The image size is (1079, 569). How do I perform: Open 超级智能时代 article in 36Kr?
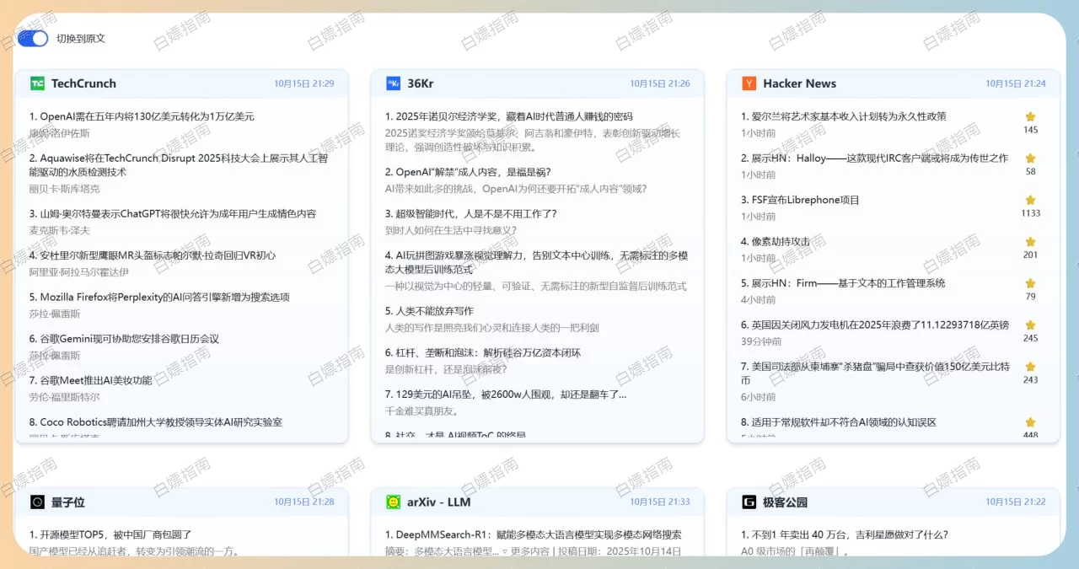click(x=470, y=213)
